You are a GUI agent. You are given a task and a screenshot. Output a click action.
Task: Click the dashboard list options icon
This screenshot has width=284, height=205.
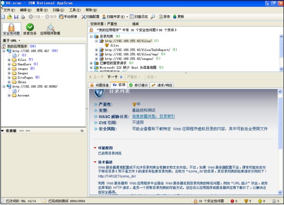pyautogui.click(x=82, y=131)
